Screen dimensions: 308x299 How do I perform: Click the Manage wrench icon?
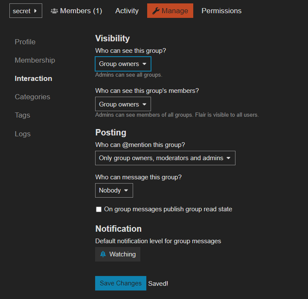point(156,11)
